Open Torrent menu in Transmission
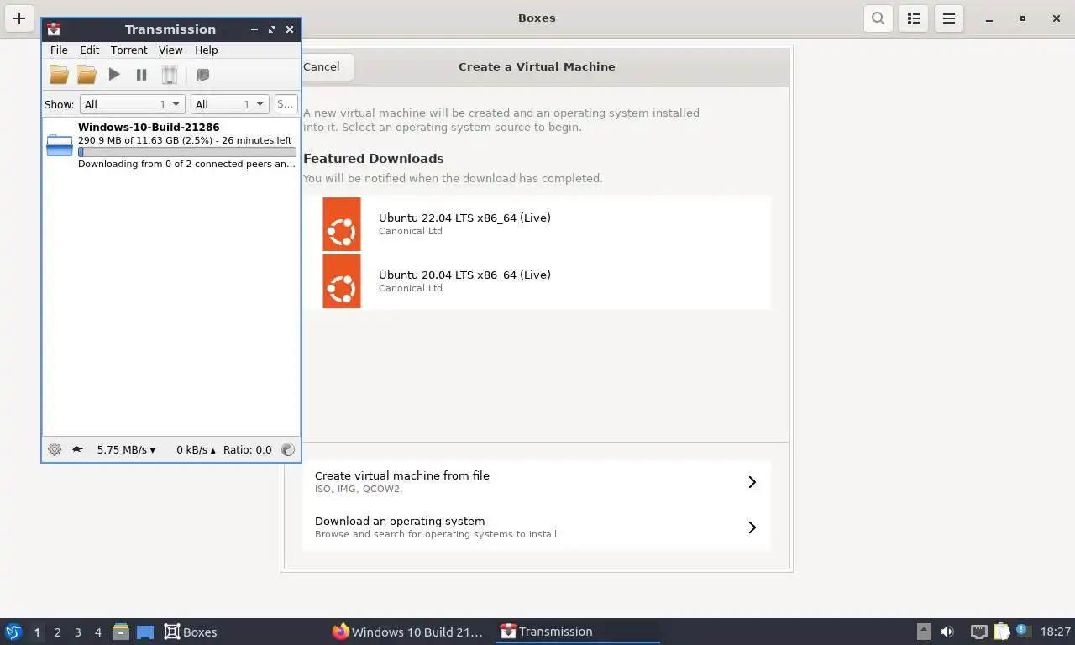Viewport: 1075px width, 645px height. [x=128, y=50]
